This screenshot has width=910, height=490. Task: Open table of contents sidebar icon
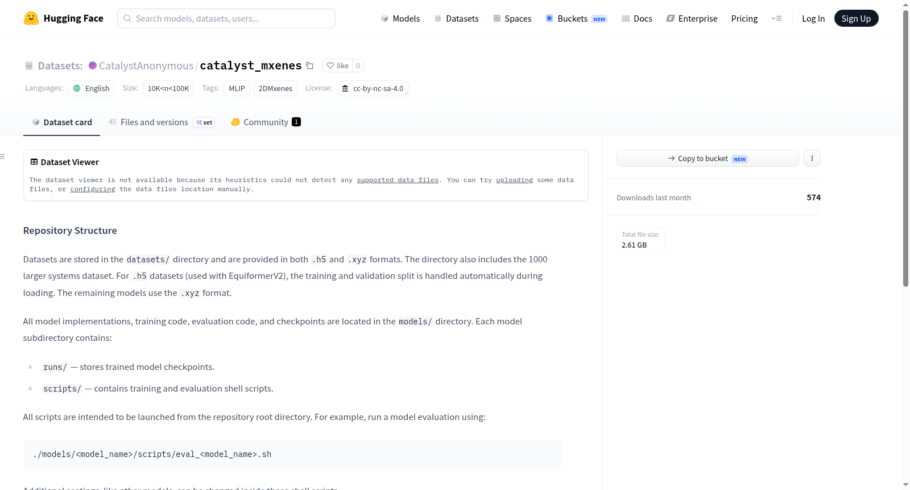(x=2, y=157)
